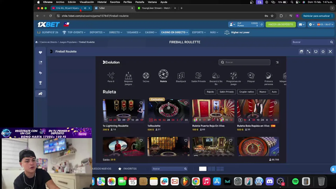The width and height of the screenshot is (336, 189).
Task: Toggle the Crupier nativo filter
Action: 246,92
